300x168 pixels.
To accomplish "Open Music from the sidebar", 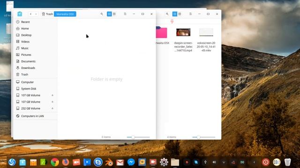I will (35, 48).
